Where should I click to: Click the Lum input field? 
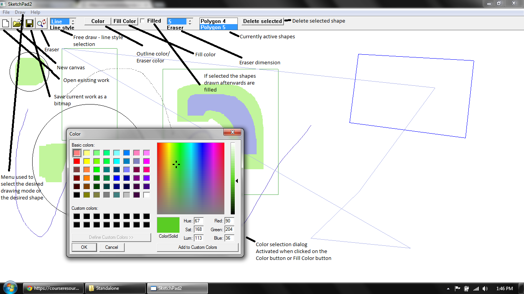click(x=199, y=238)
